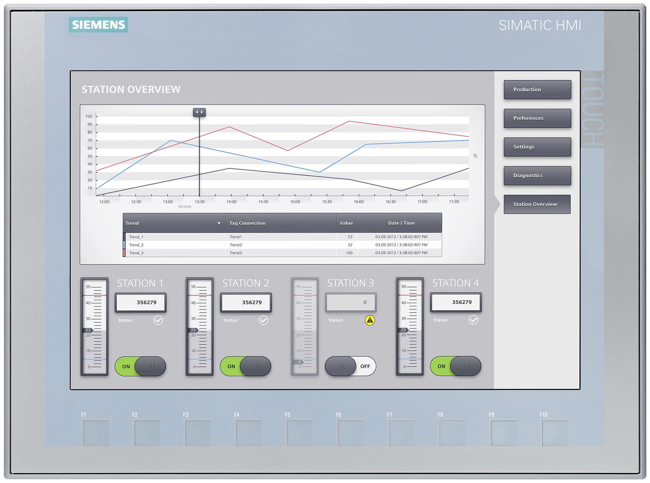Switch Station 1 to OFF
The image size is (650, 483).
140,366
